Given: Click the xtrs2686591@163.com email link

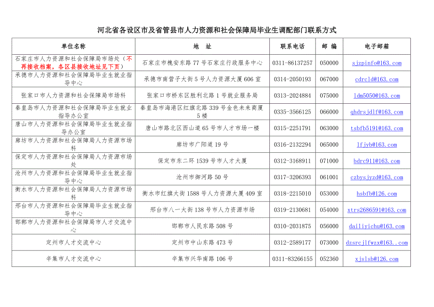Looking at the screenshot, I should 376,210.
